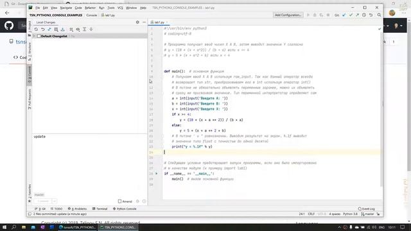
Task: Click the run gutter arrow beside if __name__ line
Action: [x=157, y=173]
